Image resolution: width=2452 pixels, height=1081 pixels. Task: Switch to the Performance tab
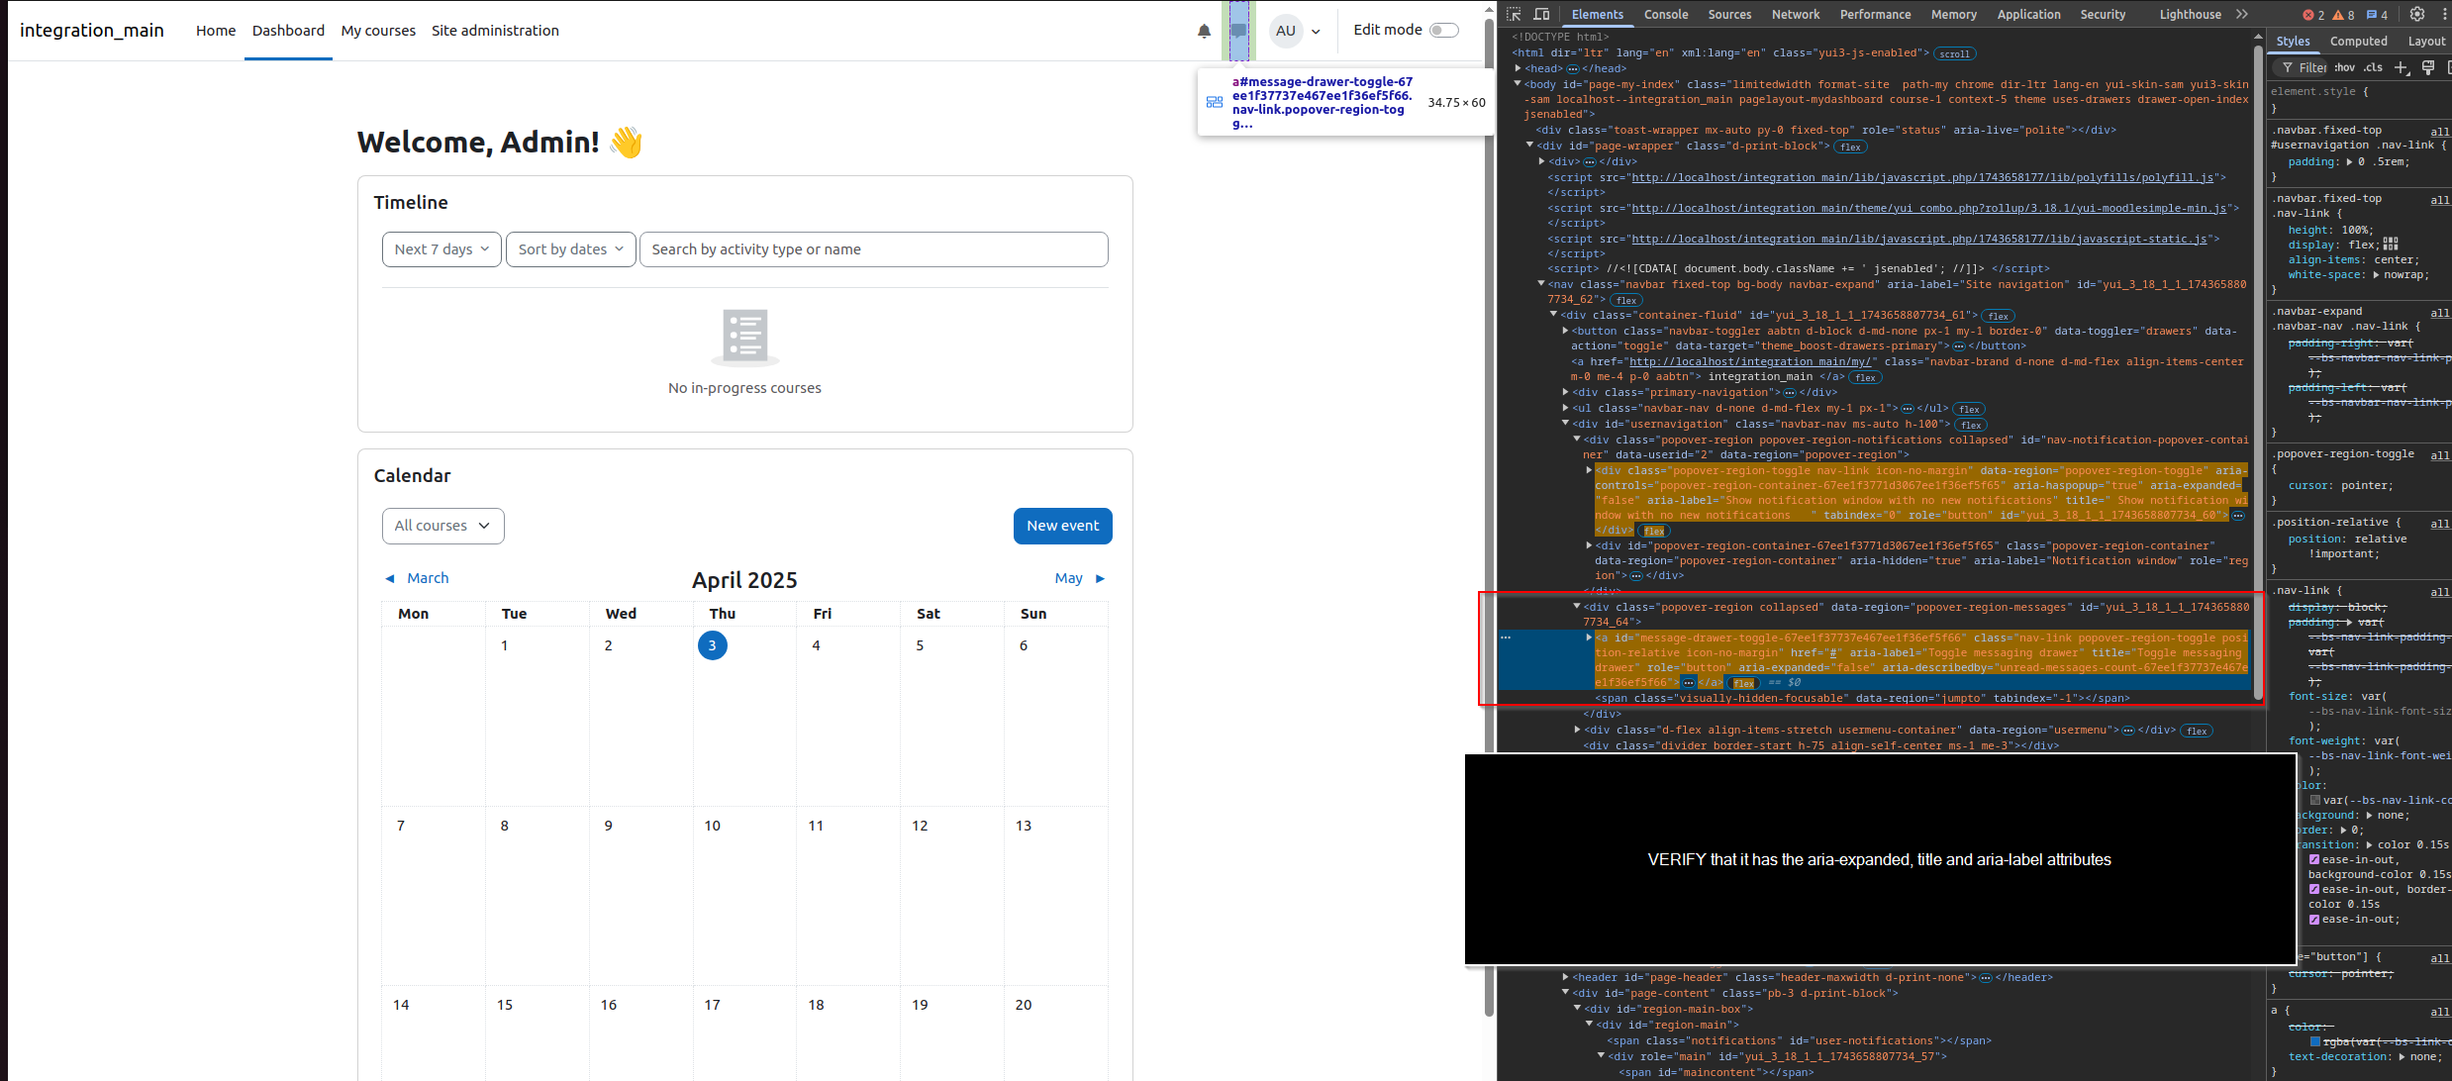click(1875, 14)
